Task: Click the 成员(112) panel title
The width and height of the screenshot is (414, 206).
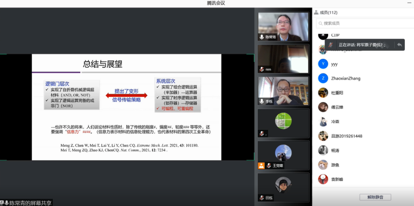Action: pos(329,12)
